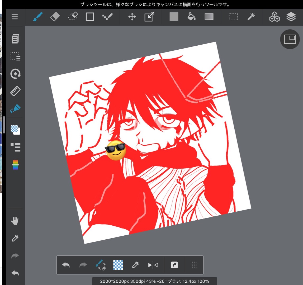Choose the Move tool with four arrows
This screenshot has width=303, height=285.
pos(132,17)
